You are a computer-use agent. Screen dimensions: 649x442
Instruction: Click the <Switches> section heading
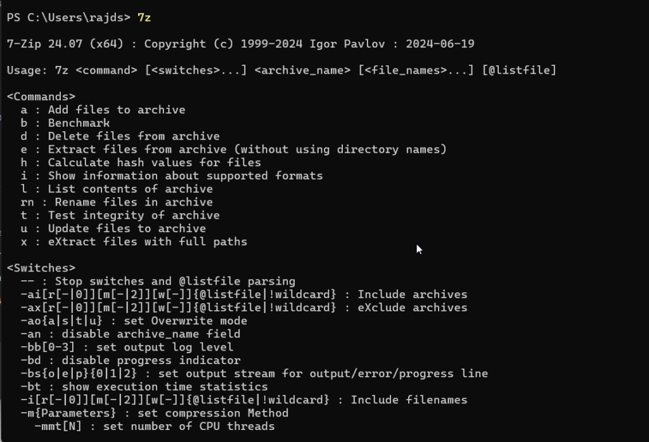[x=41, y=268]
